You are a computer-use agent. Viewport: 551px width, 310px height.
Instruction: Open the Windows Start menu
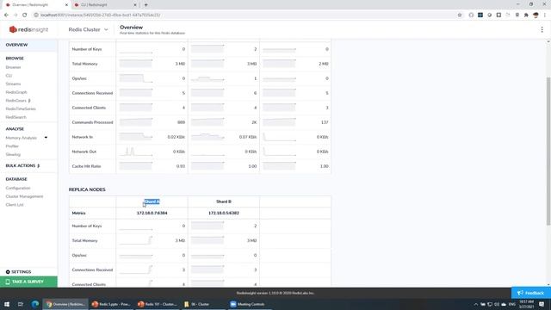click(7, 304)
